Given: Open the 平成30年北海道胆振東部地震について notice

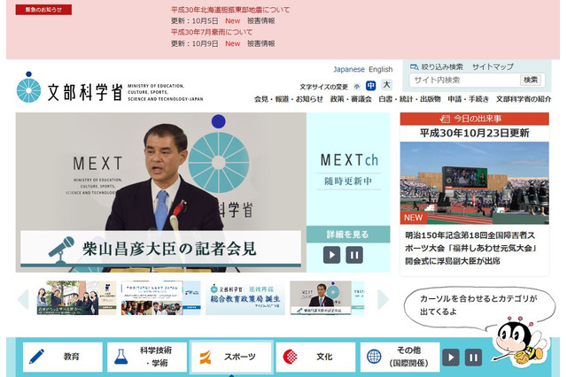Looking at the screenshot, I should pyautogui.click(x=230, y=10).
